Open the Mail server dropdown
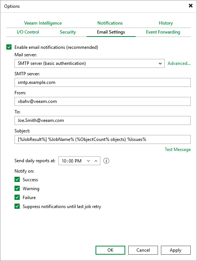This screenshot has height=261, width=197. pyautogui.click(x=90, y=63)
